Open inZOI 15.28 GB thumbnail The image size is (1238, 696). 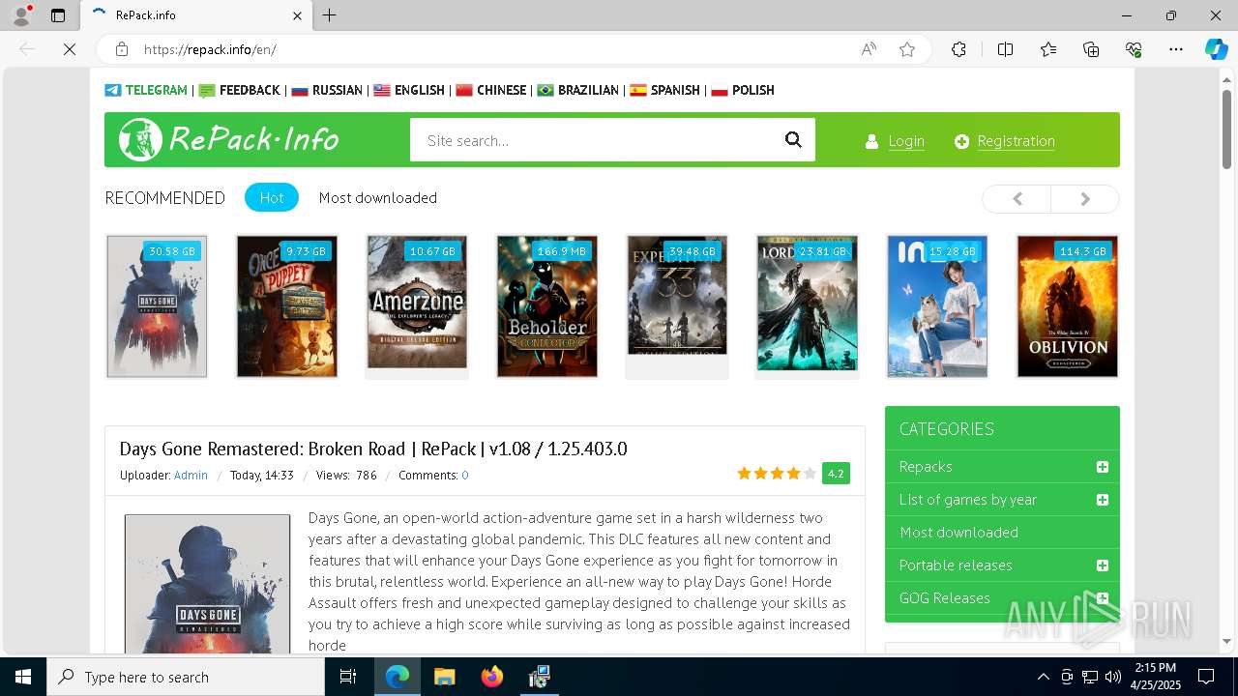pyautogui.click(x=937, y=306)
